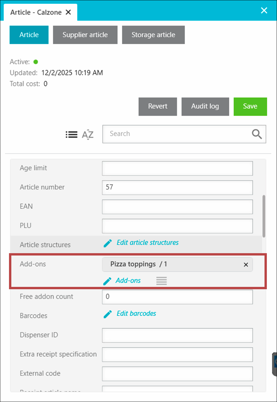The width and height of the screenshot is (277, 402).
Task: Click into the Free addon count field
Action: [177, 297]
